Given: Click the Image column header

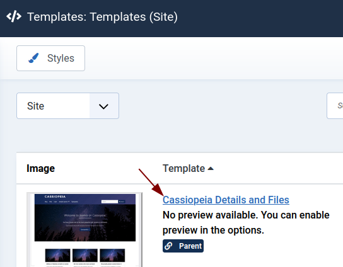Looking at the screenshot, I should pos(41,169).
